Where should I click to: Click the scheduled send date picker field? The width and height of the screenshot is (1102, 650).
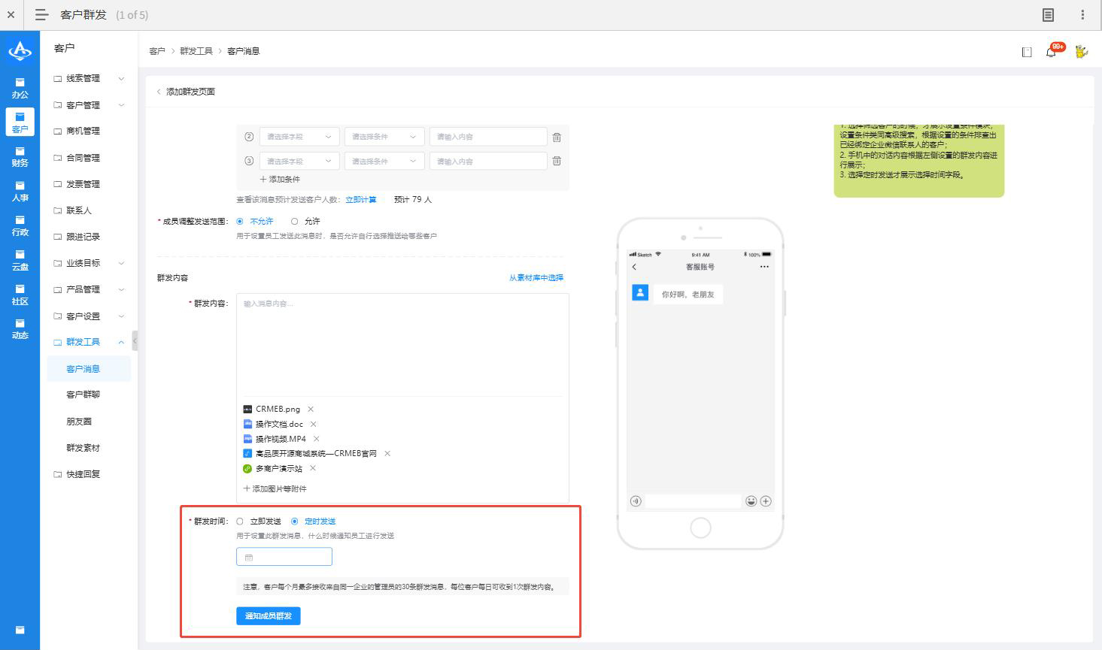click(x=284, y=557)
